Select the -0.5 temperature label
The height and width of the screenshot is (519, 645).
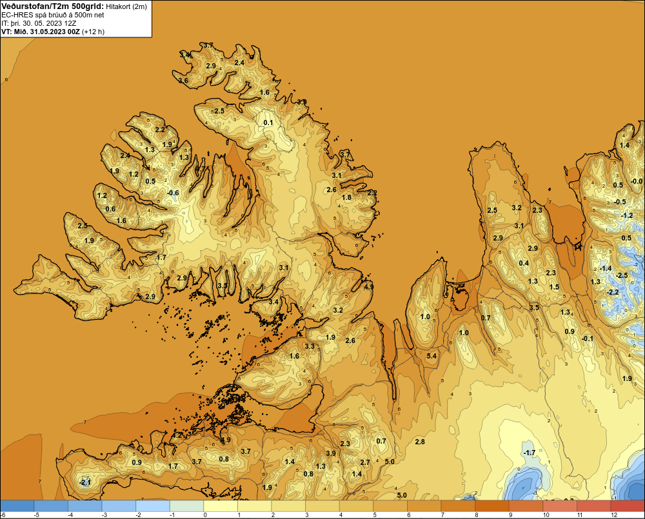coord(620,202)
